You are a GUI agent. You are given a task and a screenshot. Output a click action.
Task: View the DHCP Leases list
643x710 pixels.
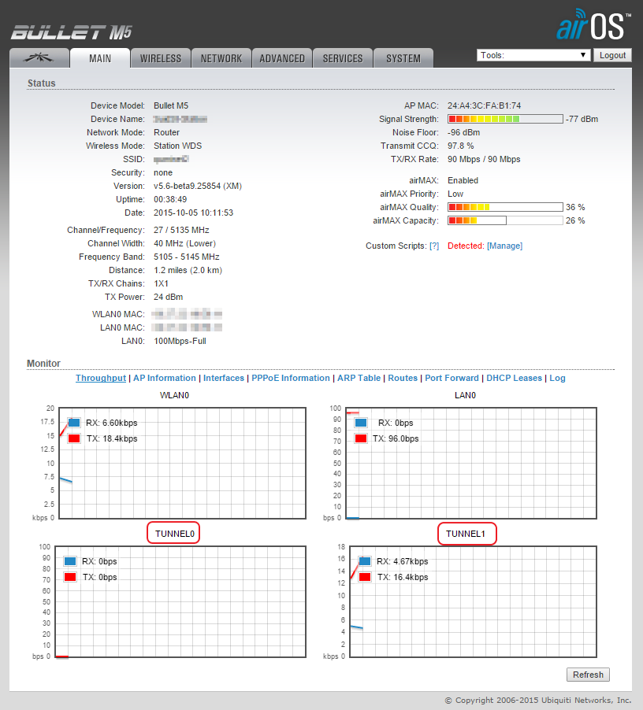tap(514, 378)
